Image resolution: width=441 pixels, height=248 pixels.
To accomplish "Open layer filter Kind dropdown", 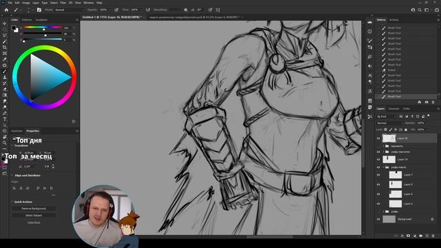I will point(387,116).
